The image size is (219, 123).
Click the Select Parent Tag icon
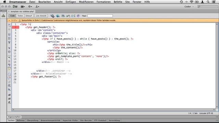9,48
